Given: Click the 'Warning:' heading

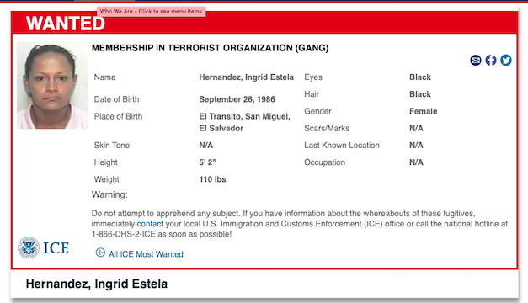Looking at the screenshot, I should (109, 194).
